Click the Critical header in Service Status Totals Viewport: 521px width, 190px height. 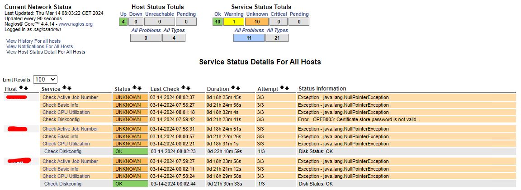(x=279, y=14)
